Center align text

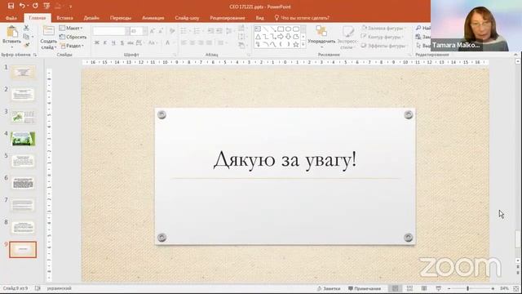pyautogui.click(x=192, y=42)
